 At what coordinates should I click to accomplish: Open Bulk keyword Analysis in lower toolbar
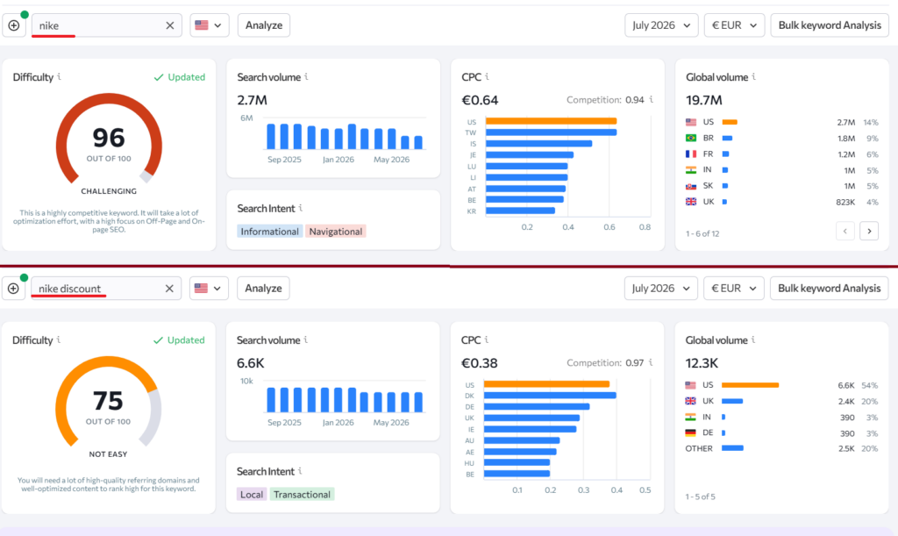click(830, 289)
